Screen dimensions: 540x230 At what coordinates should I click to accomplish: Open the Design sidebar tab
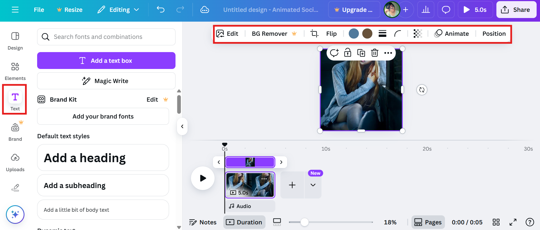click(x=15, y=41)
